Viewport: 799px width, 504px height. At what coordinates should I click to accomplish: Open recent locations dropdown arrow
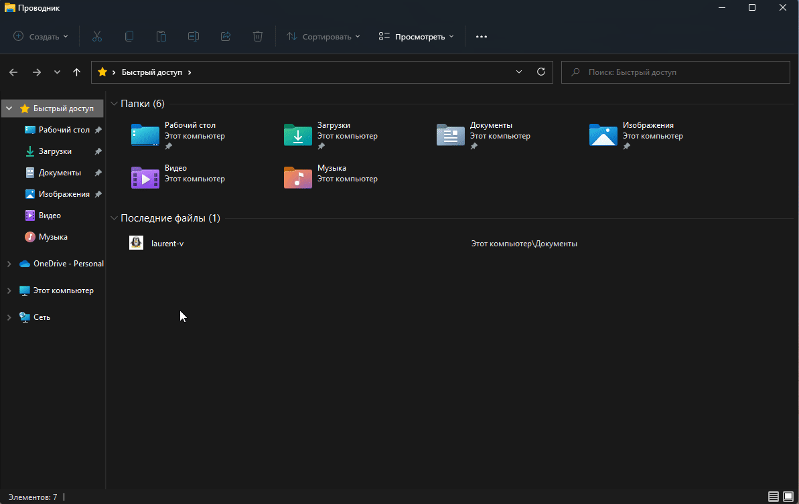(57, 72)
